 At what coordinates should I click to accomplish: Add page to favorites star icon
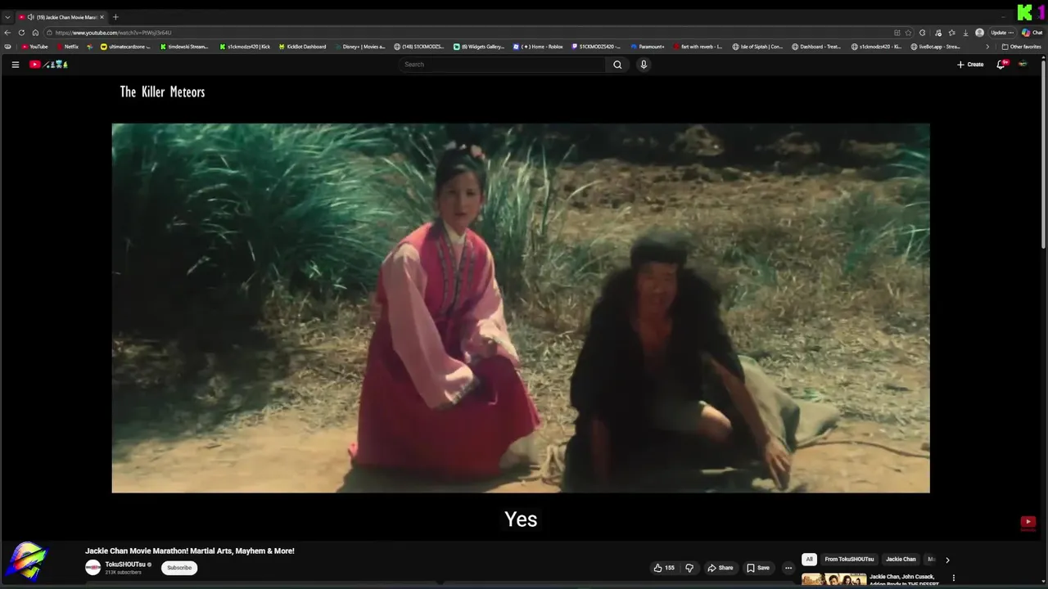click(x=908, y=33)
